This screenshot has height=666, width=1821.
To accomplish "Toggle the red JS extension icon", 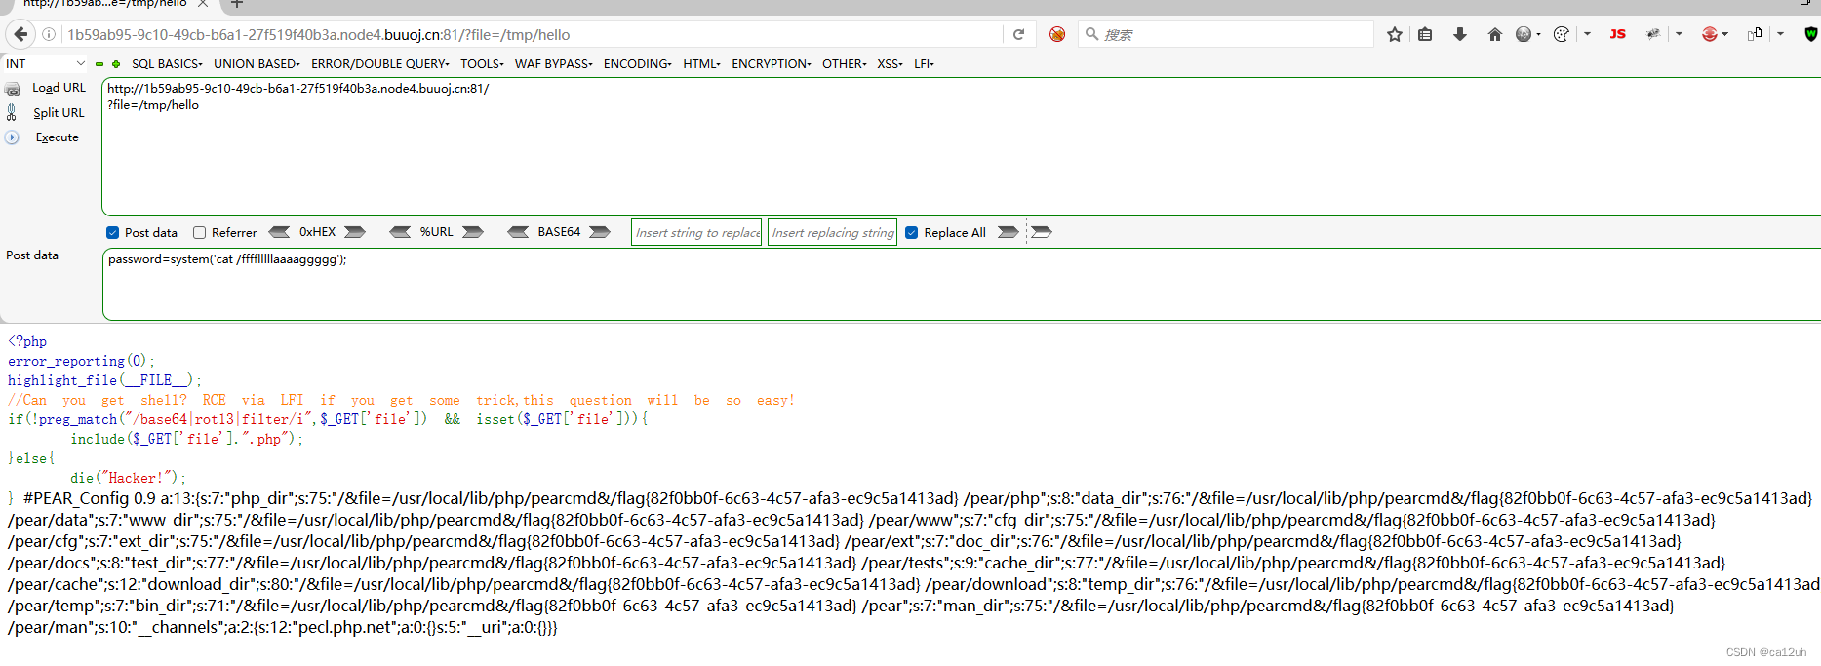I will (1617, 34).
